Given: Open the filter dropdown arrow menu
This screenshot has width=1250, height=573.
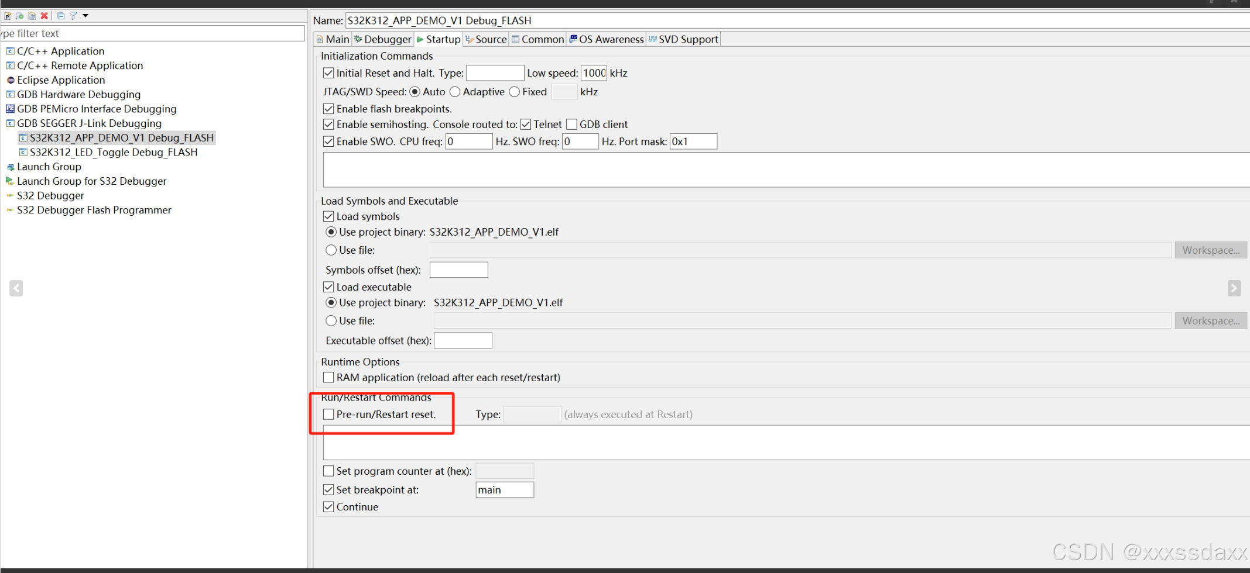Looking at the screenshot, I should (85, 16).
